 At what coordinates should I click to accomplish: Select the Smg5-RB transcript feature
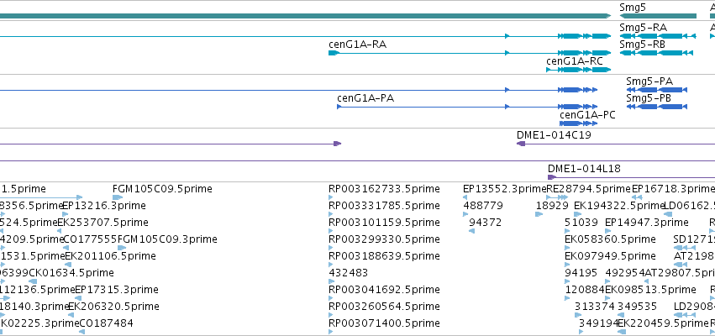[x=656, y=53]
